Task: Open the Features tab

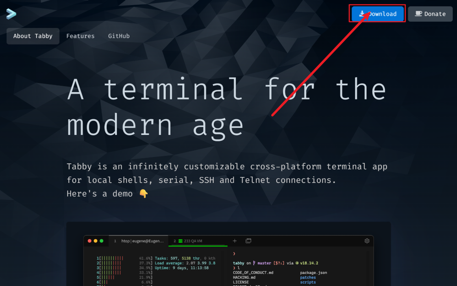Action: click(80, 36)
